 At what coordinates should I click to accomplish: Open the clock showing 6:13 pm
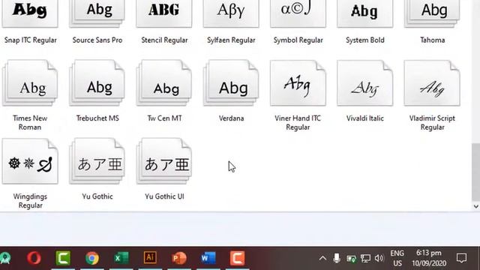tap(429, 258)
